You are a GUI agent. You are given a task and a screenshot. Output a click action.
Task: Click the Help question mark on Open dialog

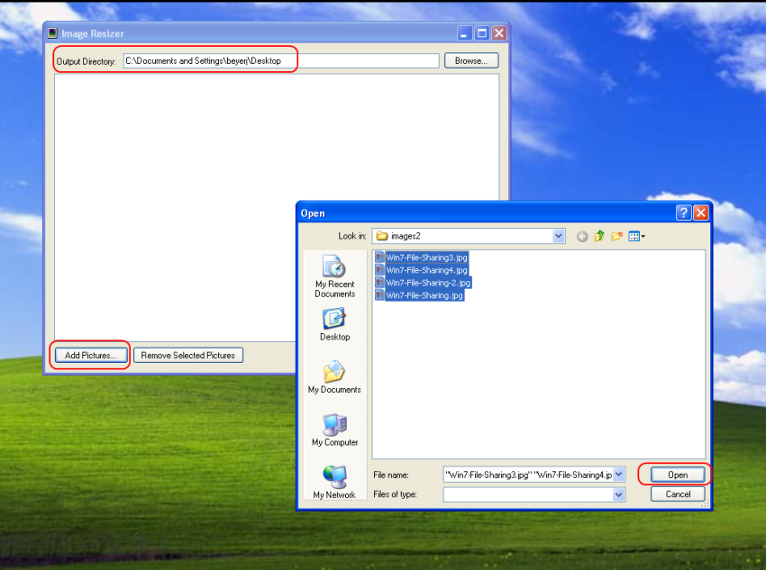tap(683, 213)
